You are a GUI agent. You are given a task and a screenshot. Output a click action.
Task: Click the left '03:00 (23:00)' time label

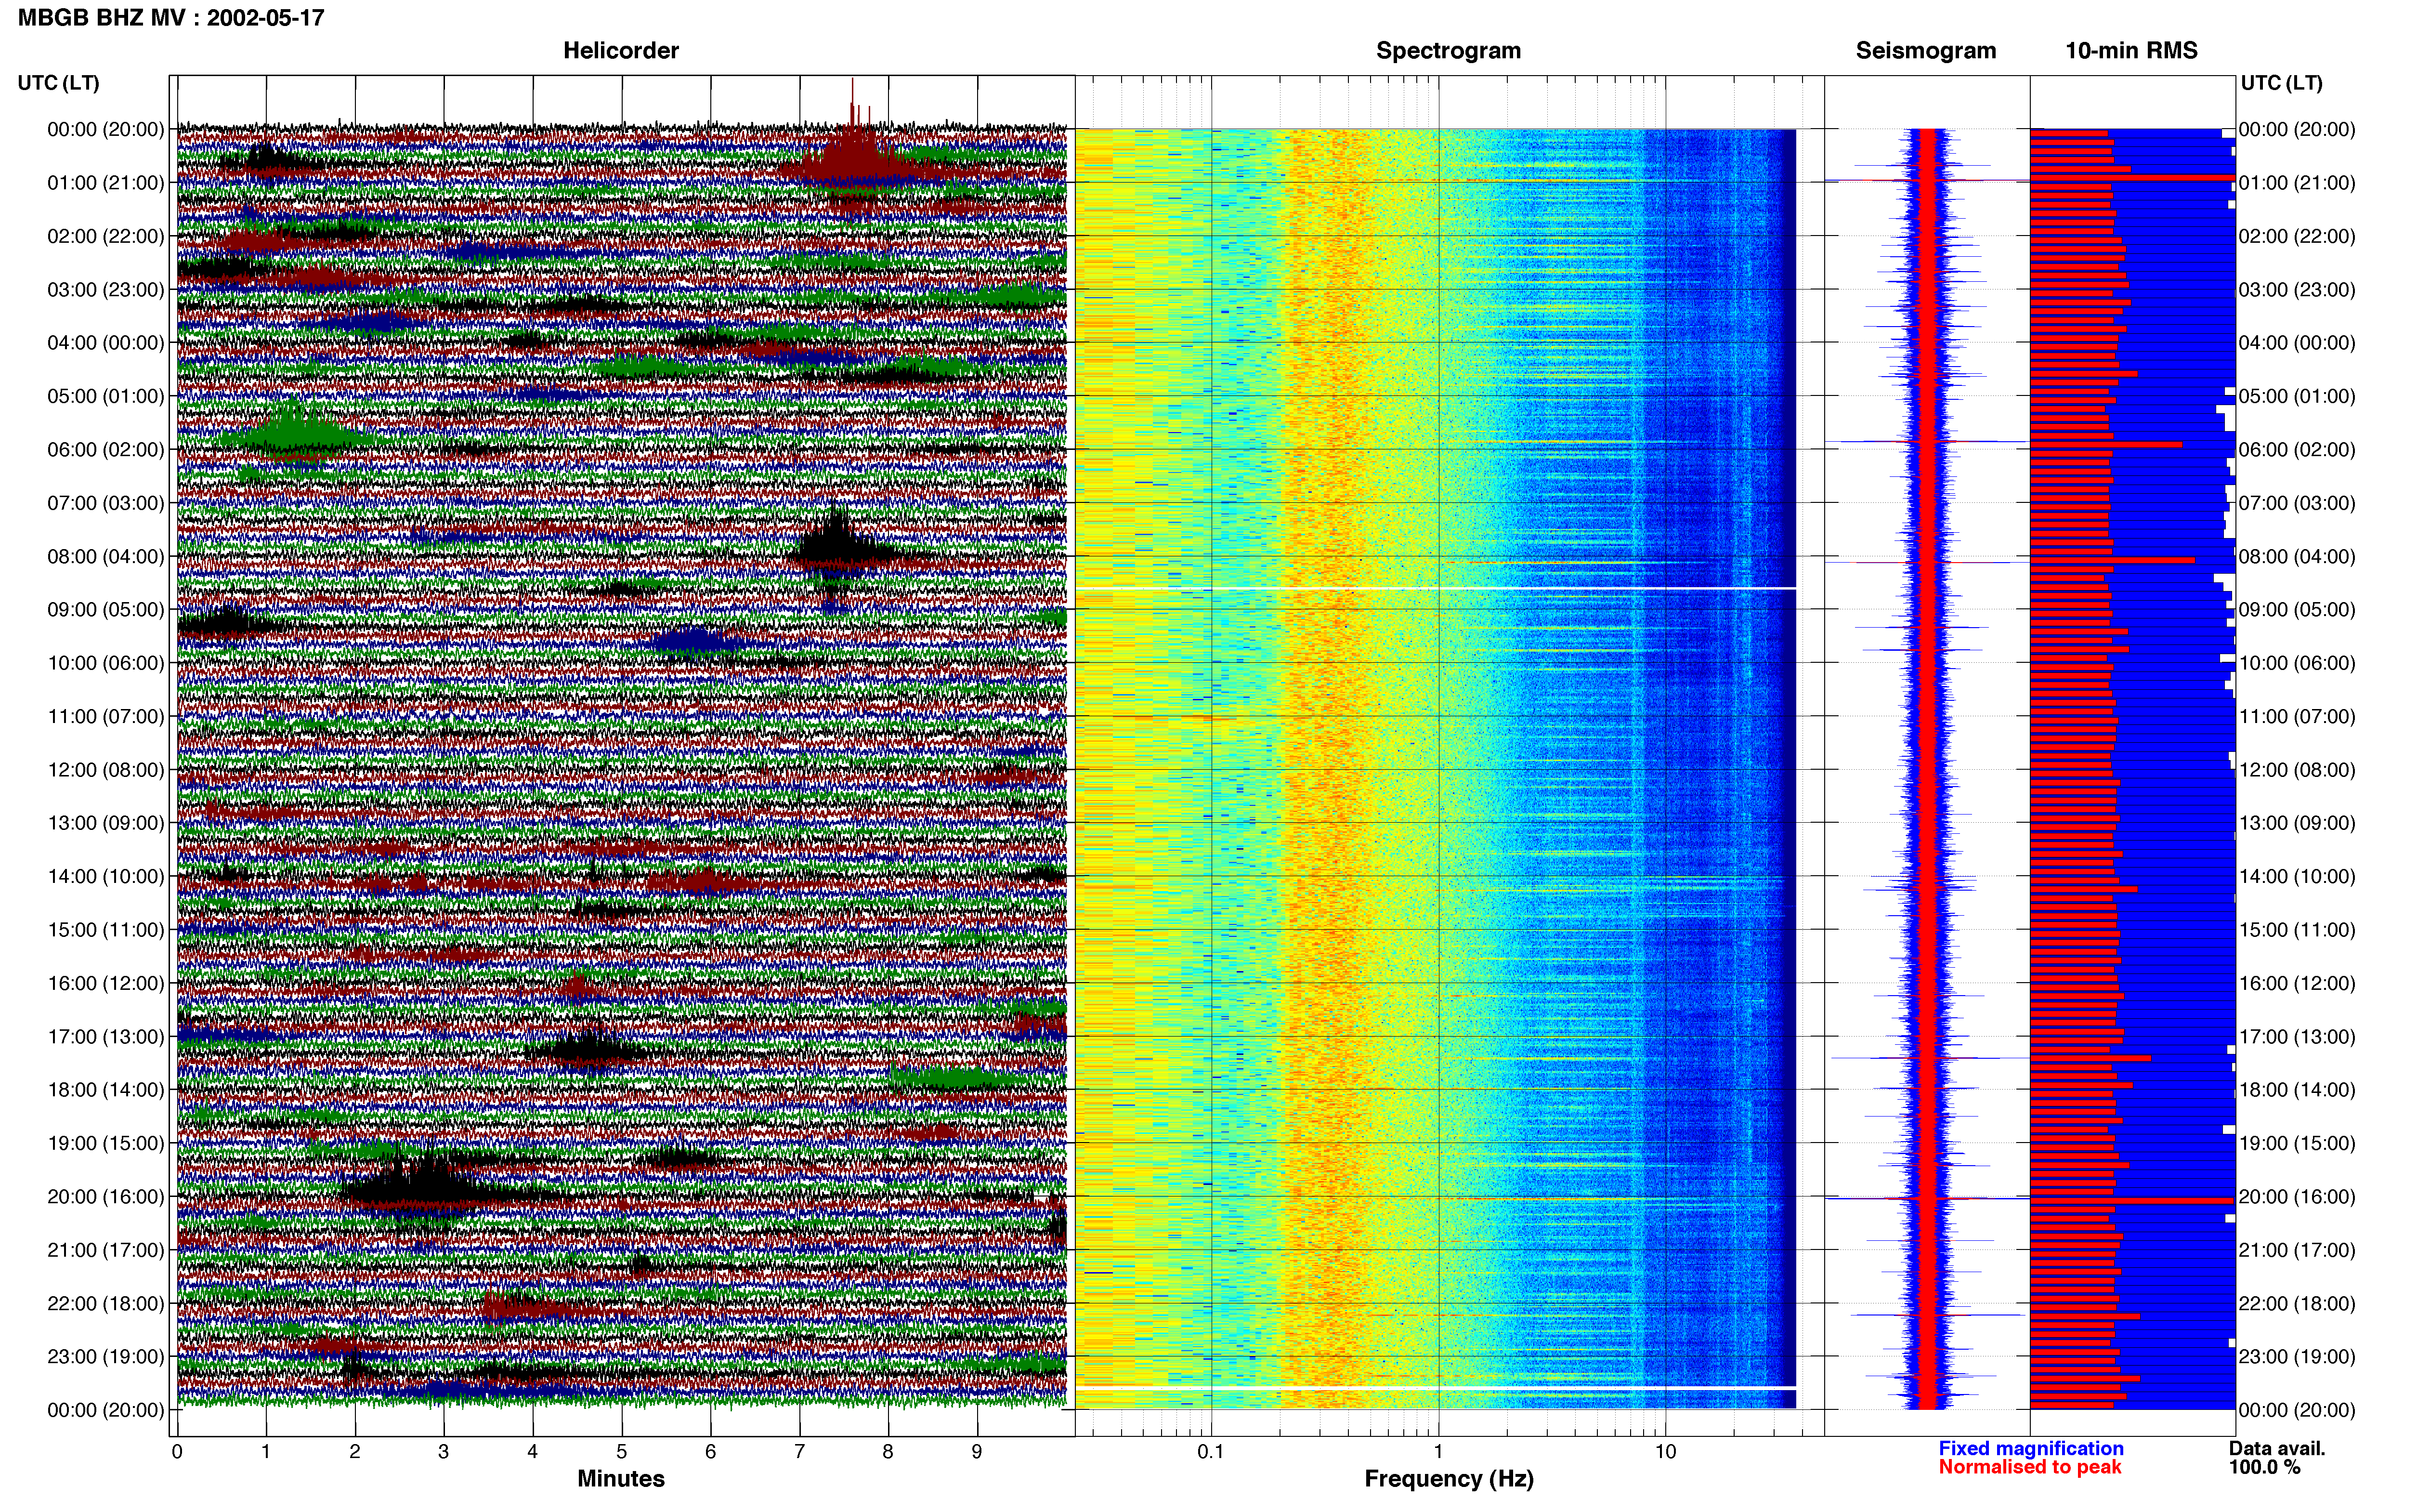[x=105, y=289]
